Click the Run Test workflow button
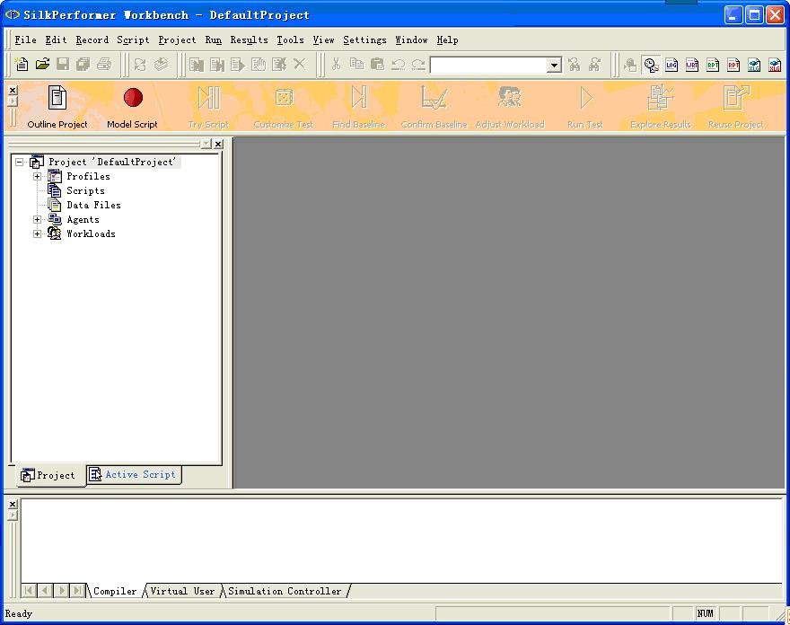790x625 pixels. pos(585,107)
